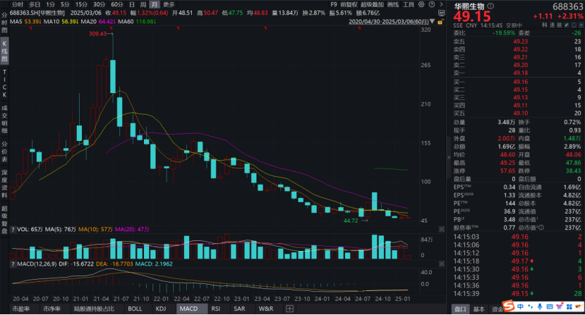Open 工具 tools menu
585x315 pixels.
(408, 4)
